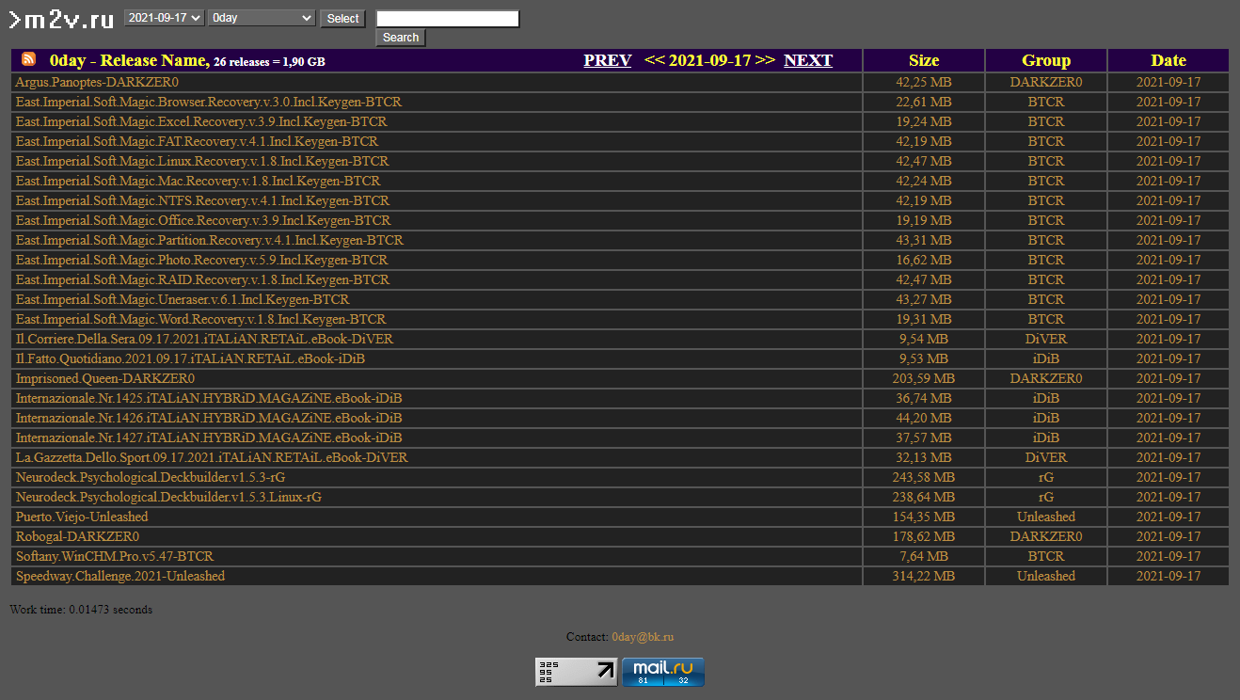Click the Size column header
This screenshot has width=1240, height=700.
(924, 60)
